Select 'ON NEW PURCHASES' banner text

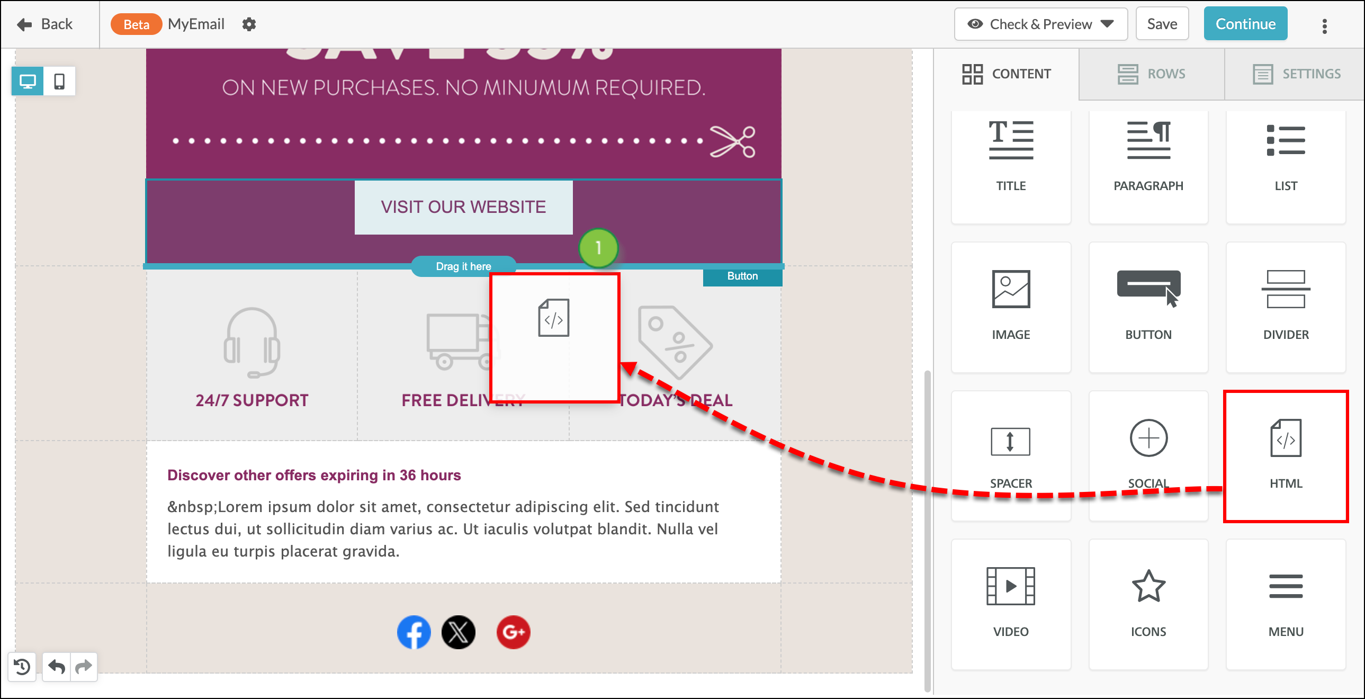[x=464, y=88]
